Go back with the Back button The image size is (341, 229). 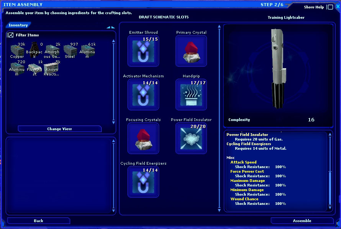click(38, 221)
